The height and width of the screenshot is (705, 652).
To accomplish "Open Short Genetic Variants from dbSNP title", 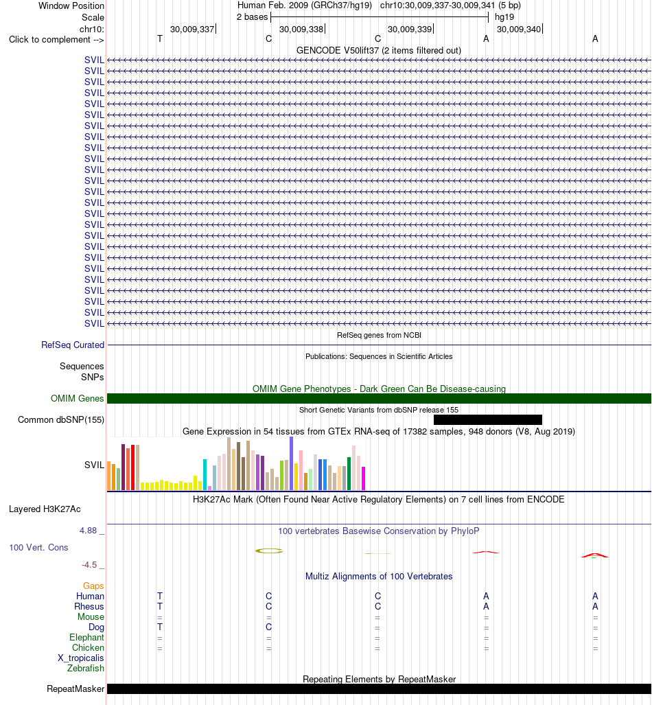I will [x=379, y=410].
